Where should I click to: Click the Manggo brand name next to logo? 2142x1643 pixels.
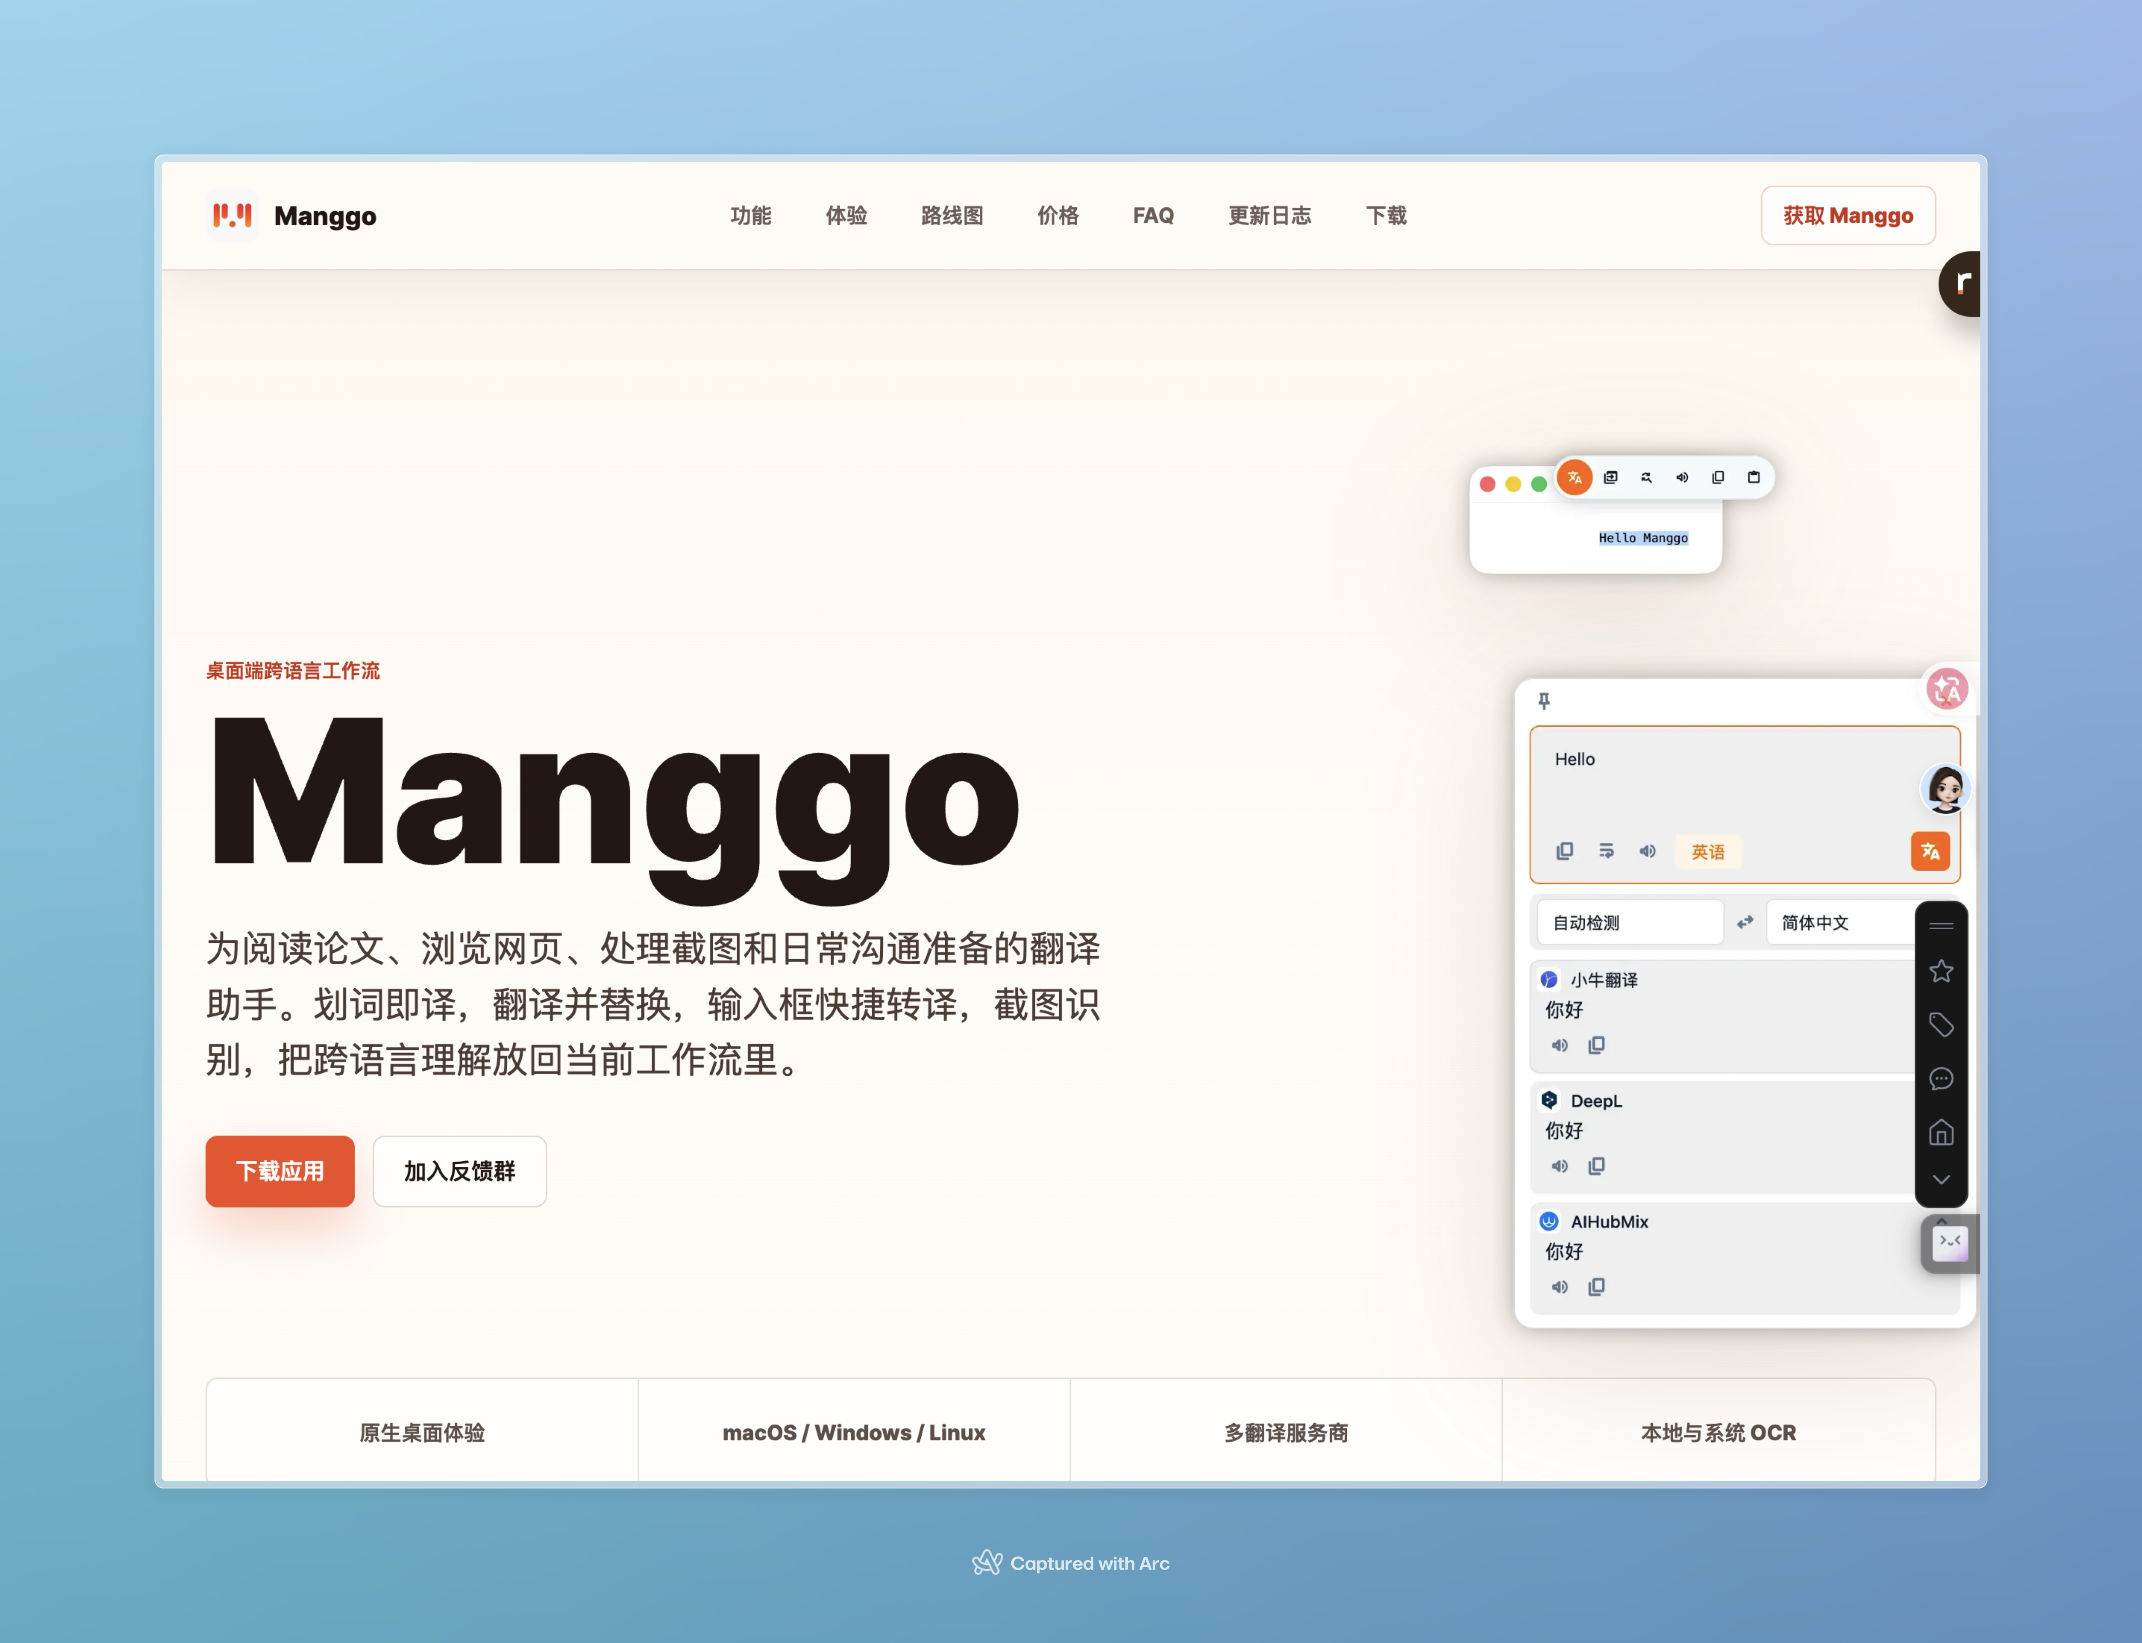click(325, 216)
